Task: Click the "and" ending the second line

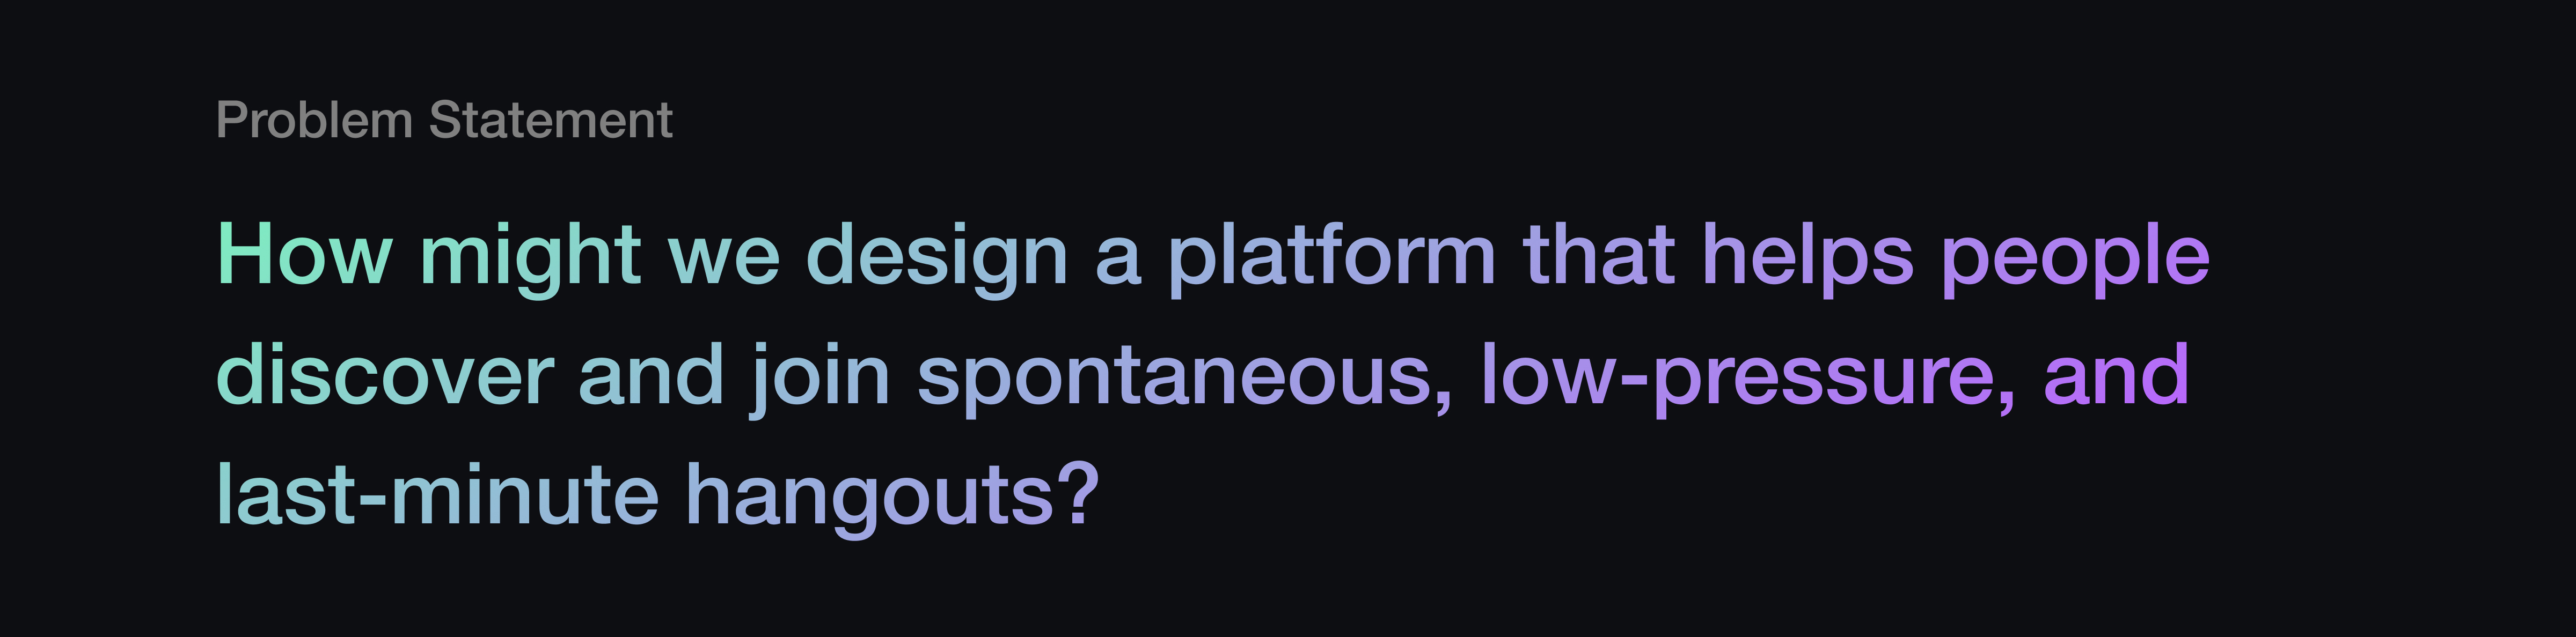Action: [2116, 375]
